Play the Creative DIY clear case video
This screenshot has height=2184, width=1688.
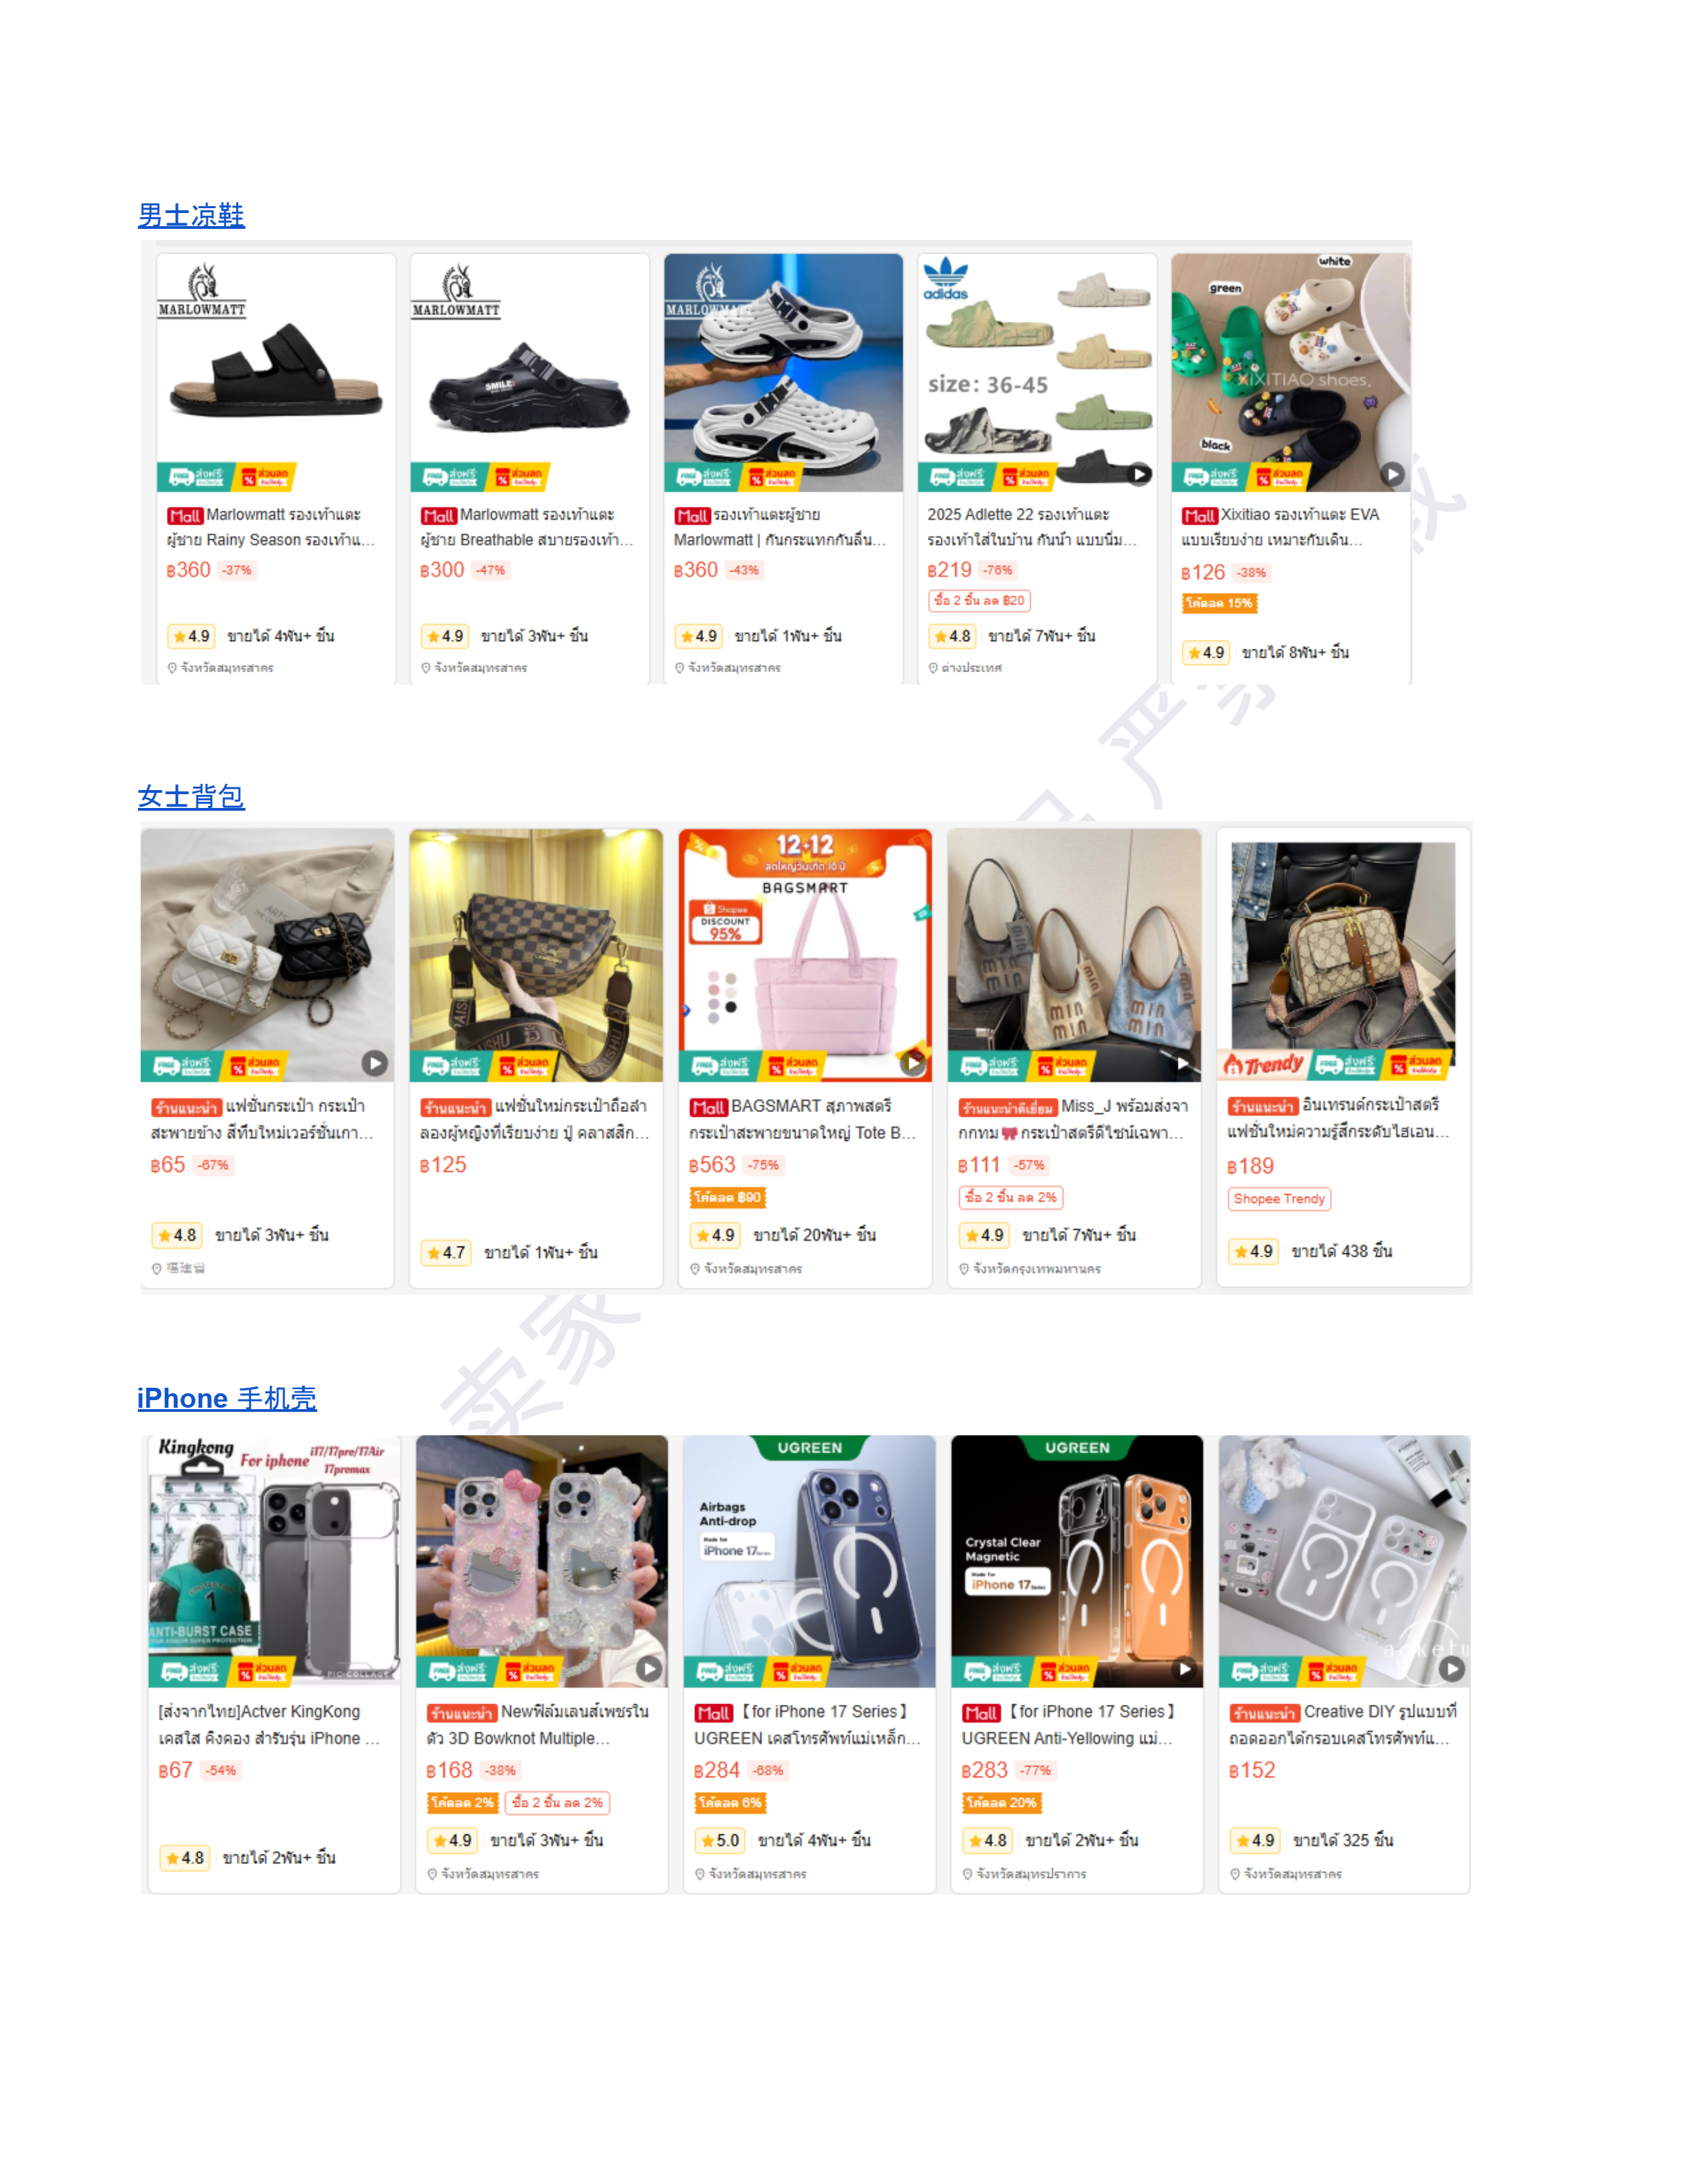1452,1668
